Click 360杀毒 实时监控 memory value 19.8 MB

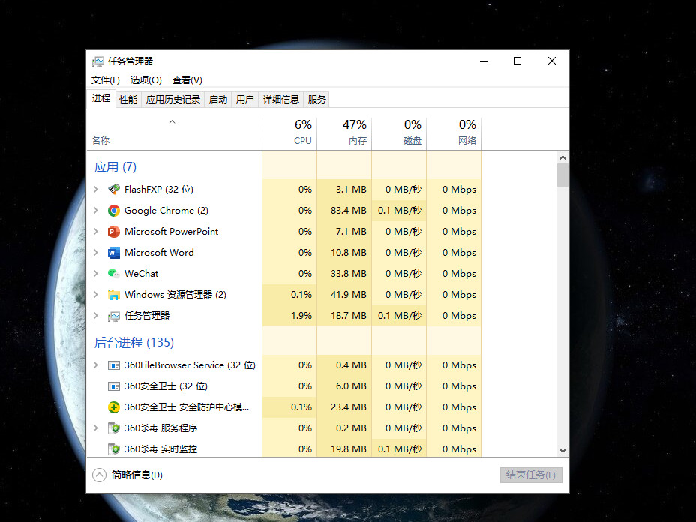coord(349,449)
